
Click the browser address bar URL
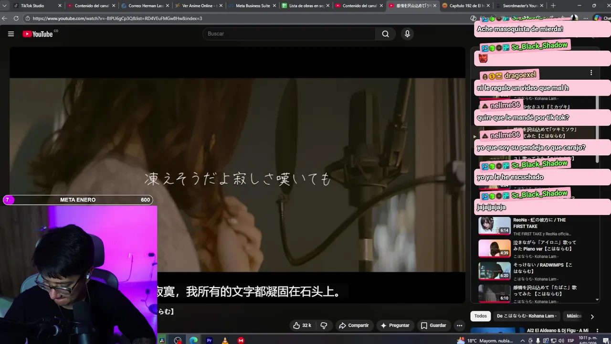coord(117,18)
